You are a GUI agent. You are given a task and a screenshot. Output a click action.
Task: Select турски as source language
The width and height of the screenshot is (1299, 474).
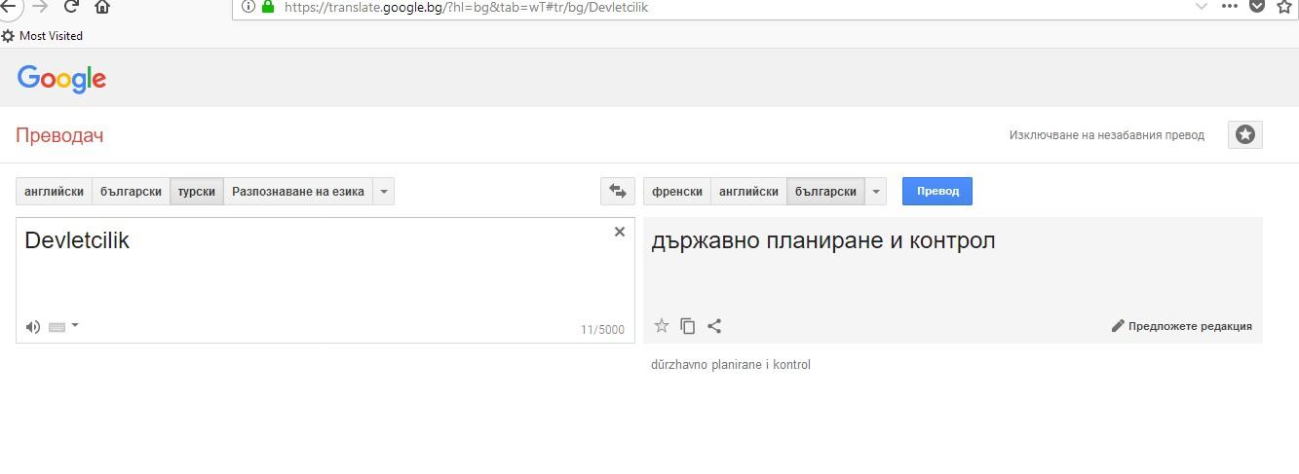196,192
